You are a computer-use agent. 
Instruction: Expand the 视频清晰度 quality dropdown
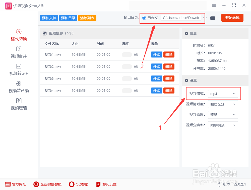point(223,104)
